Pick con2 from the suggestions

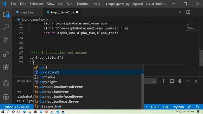88,67
